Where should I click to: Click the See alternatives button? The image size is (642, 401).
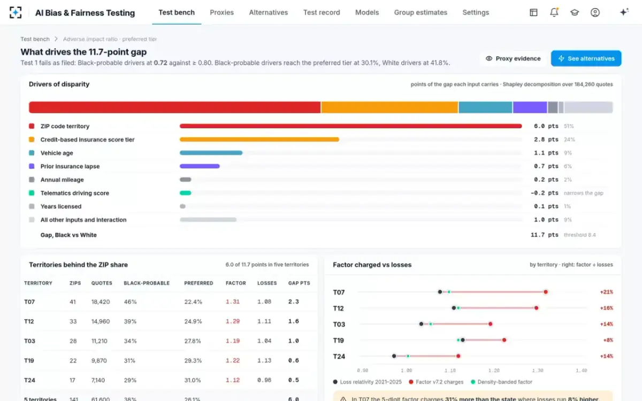coord(586,59)
